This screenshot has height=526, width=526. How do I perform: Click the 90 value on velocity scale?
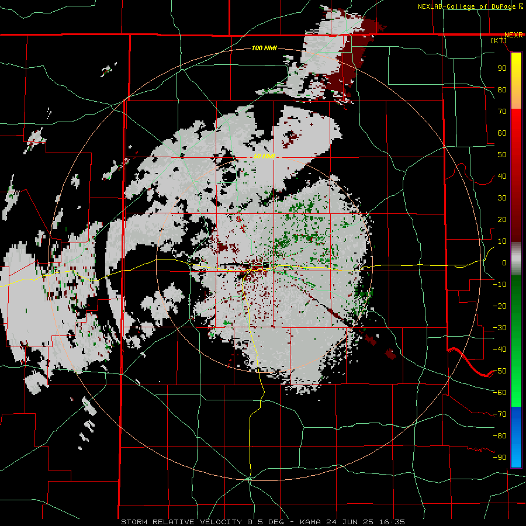[x=502, y=68]
